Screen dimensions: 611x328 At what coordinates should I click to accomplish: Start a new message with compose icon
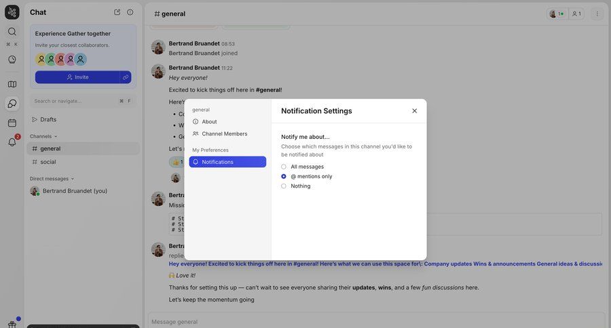(x=117, y=12)
